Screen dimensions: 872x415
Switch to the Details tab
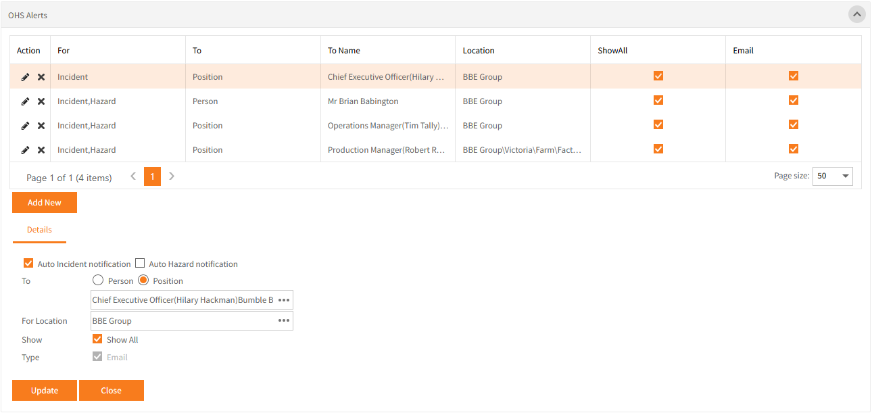coord(39,230)
